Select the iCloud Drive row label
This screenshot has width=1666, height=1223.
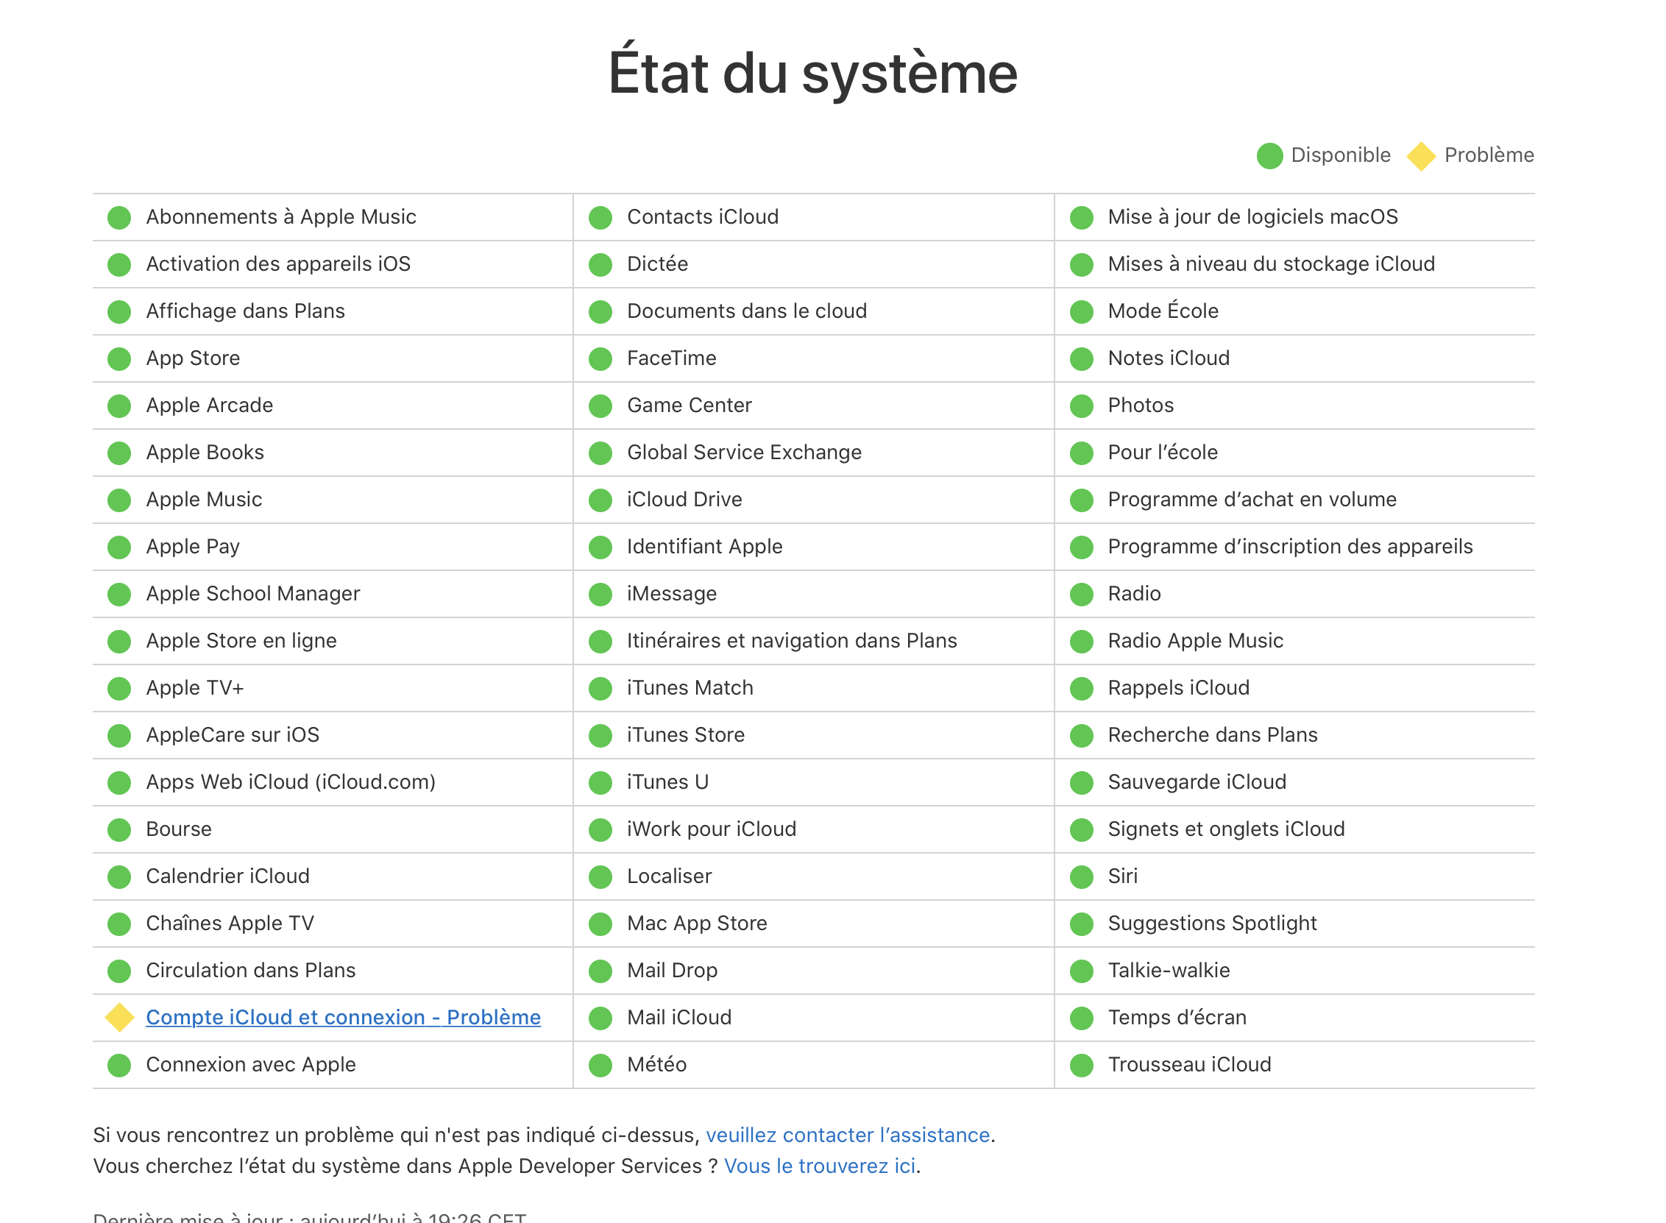[x=684, y=500]
